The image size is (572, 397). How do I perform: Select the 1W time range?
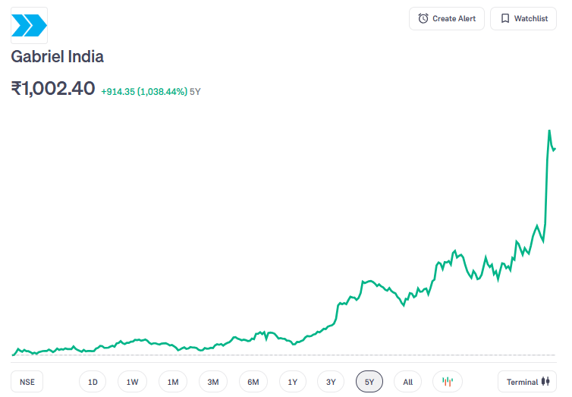click(132, 382)
